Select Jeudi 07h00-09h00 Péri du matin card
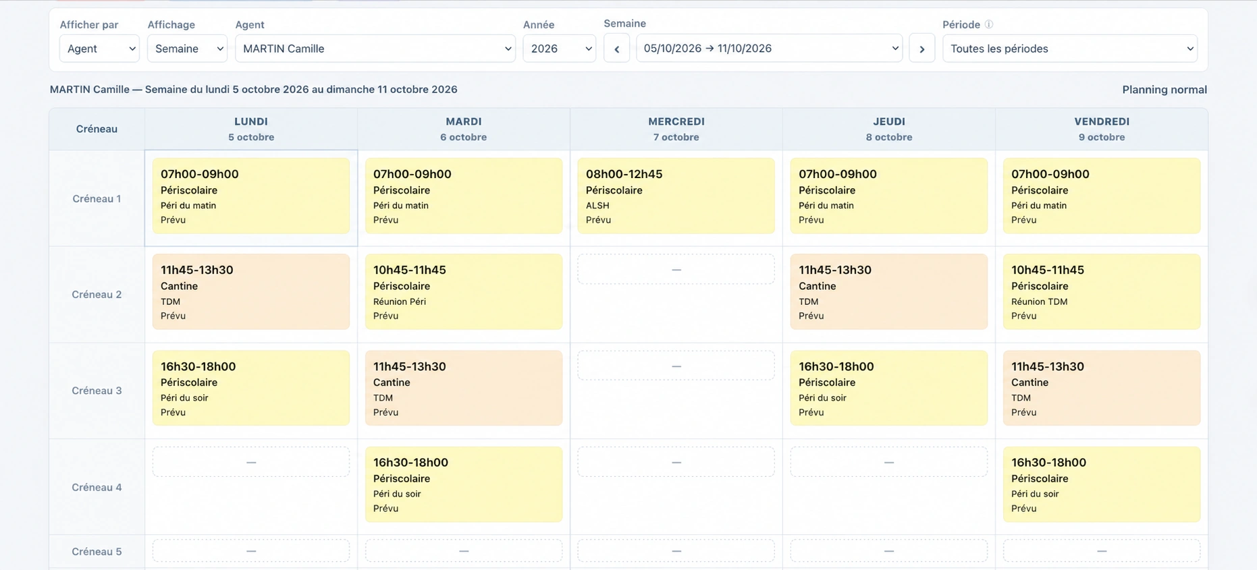1257x570 pixels. (x=889, y=196)
